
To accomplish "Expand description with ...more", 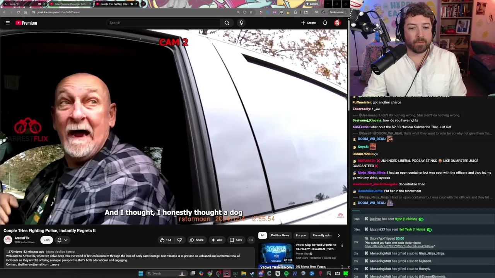I will point(55,264).
